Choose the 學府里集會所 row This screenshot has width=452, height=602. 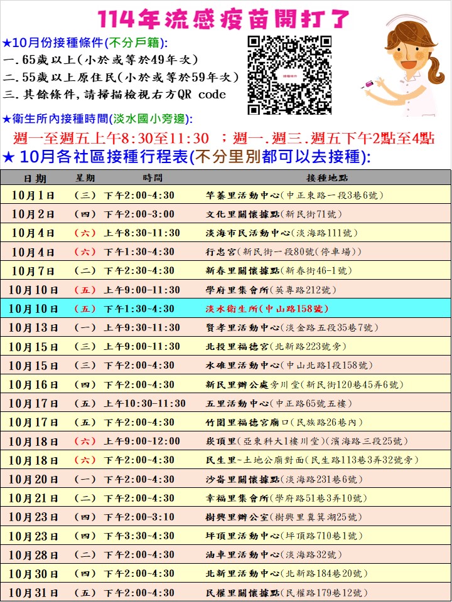(226, 290)
